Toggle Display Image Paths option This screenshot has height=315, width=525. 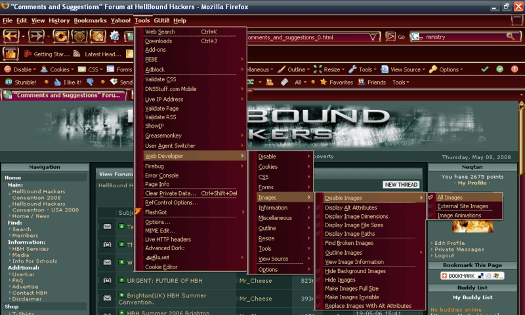coord(370,234)
